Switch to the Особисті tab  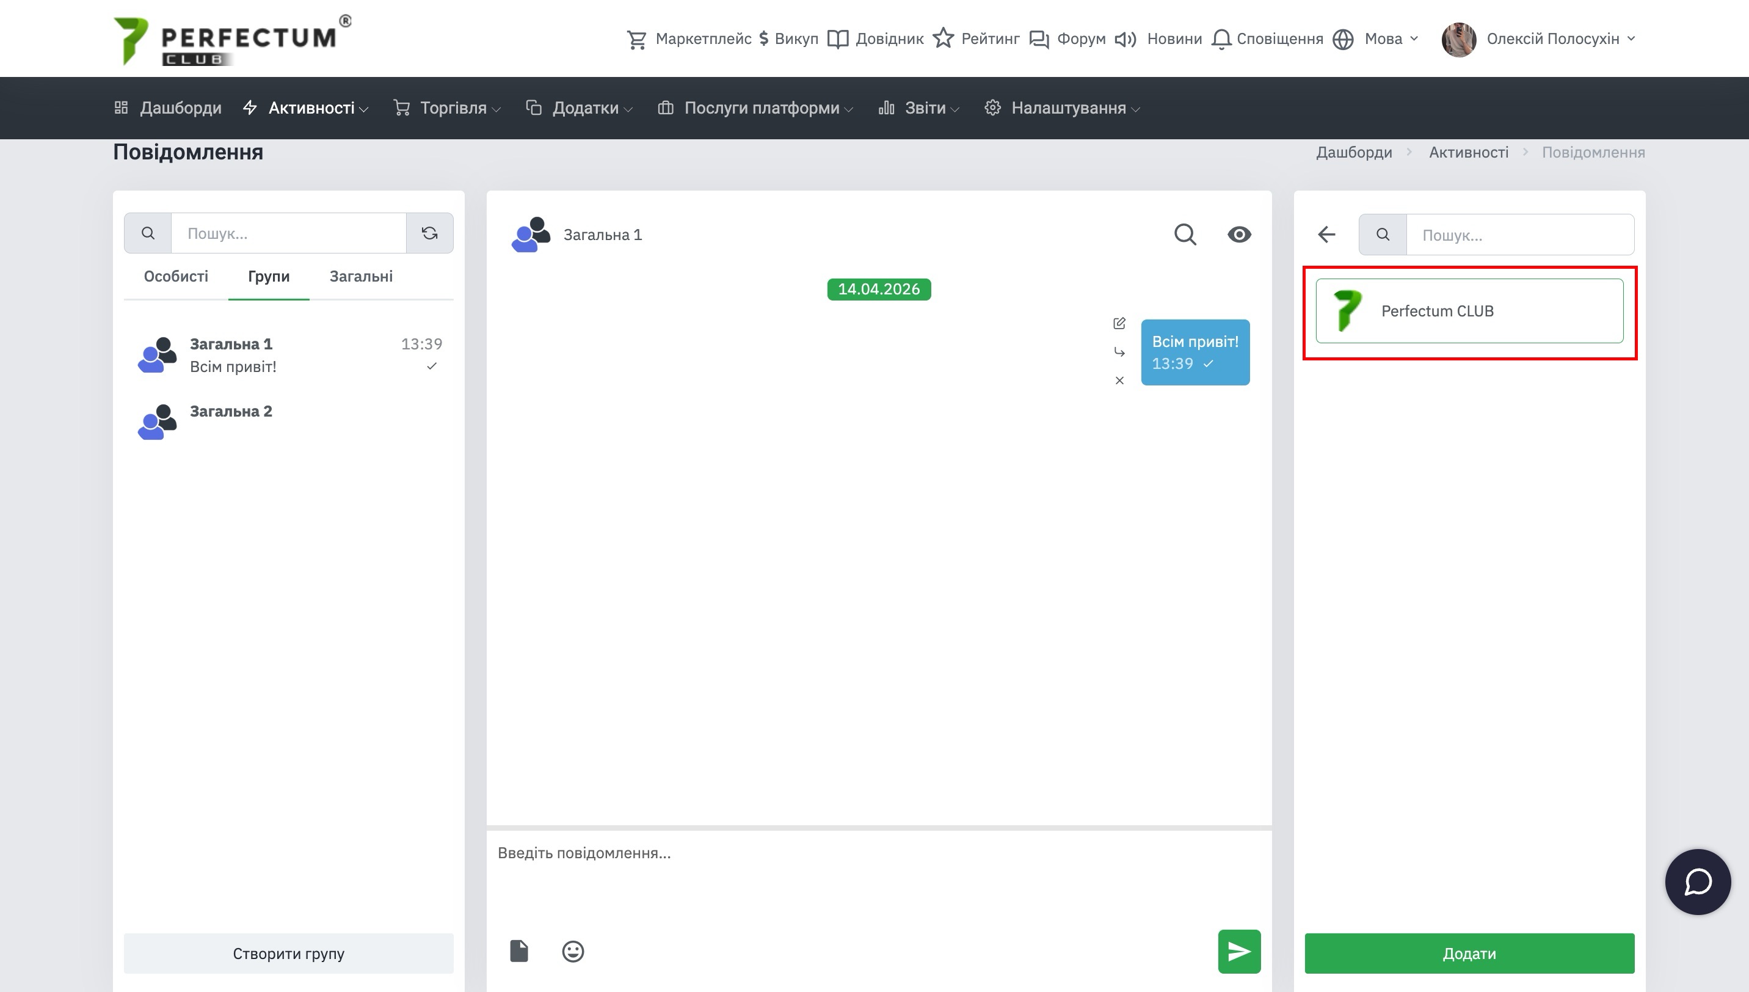[176, 276]
